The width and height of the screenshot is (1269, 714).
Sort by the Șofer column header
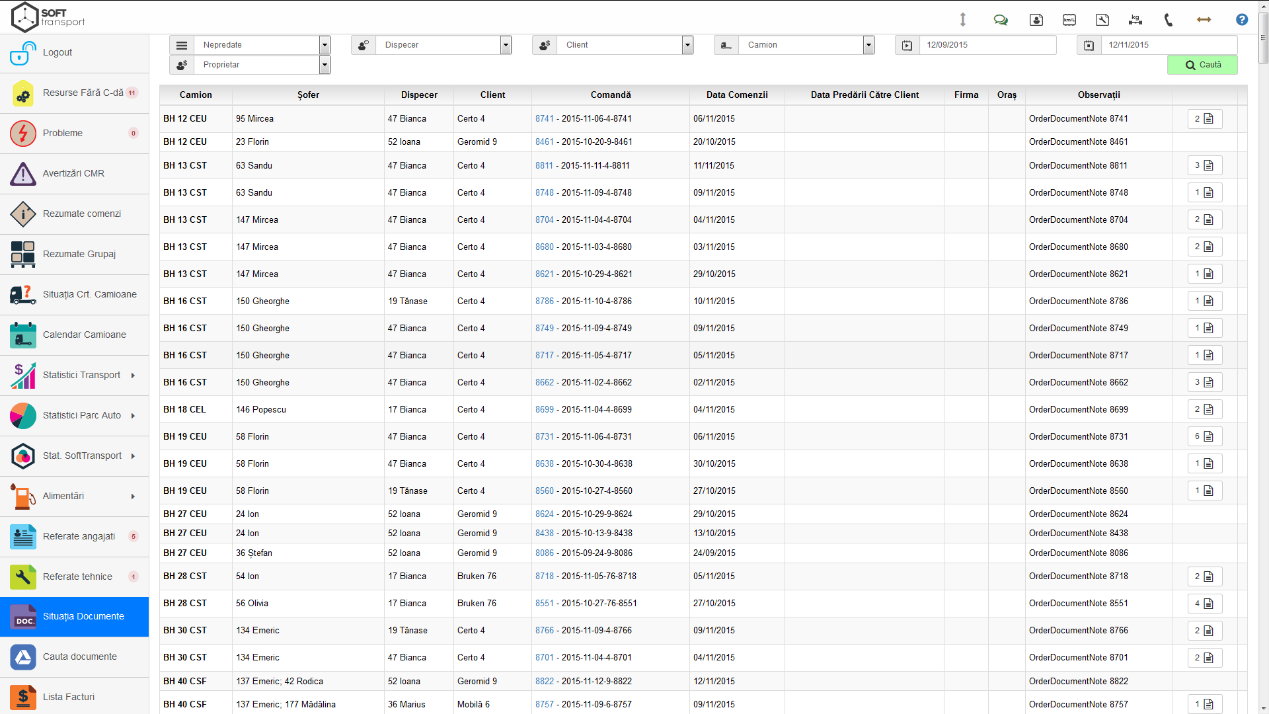pyautogui.click(x=308, y=95)
